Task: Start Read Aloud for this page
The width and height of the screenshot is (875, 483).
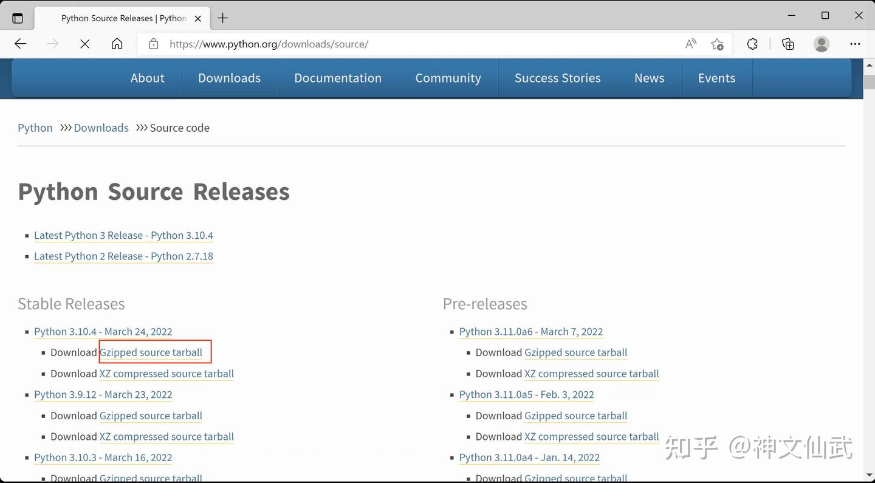Action: [x=691, y=43]
